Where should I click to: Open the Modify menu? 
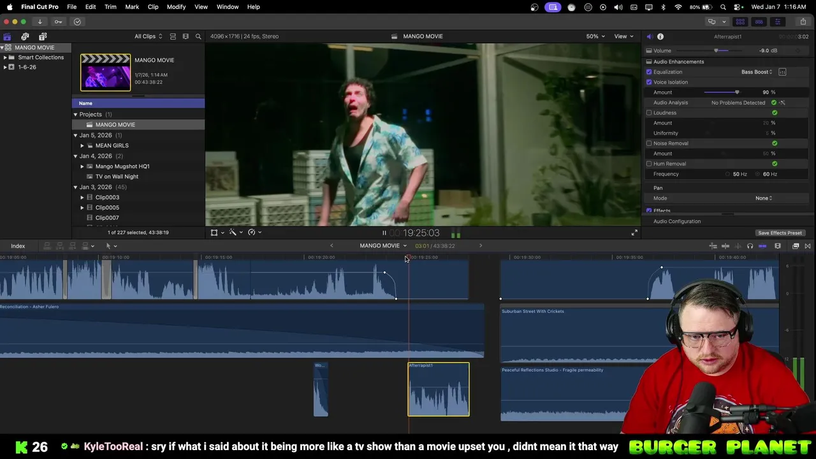click(176, 7)
